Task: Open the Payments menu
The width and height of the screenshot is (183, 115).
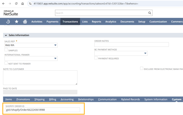Action: click(52, 22)
